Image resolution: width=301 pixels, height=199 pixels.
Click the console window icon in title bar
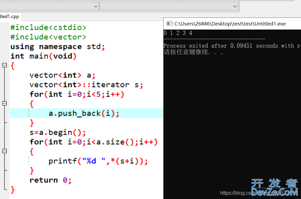click(x=169, y=24)
